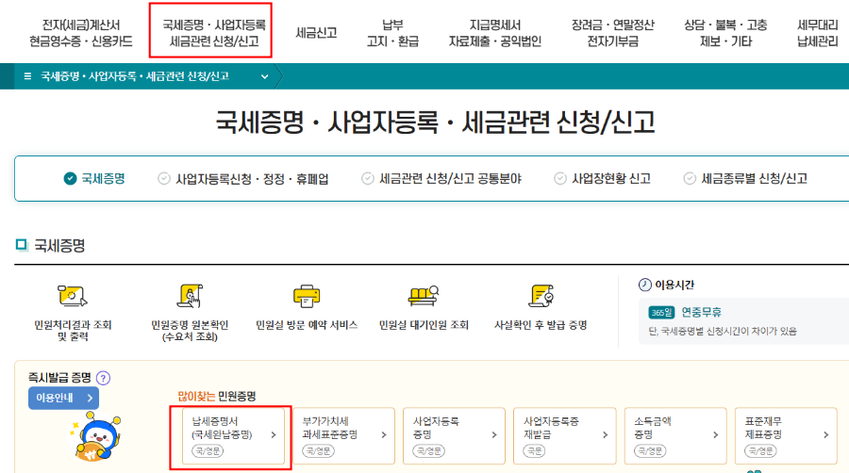Open 사실확인 후 발급 증명 icon
849x473 pixels.
point(541,296)
